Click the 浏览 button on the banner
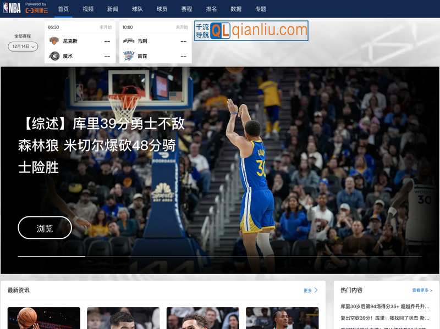This screenshot has height=329, width=440. coord(45,227)
